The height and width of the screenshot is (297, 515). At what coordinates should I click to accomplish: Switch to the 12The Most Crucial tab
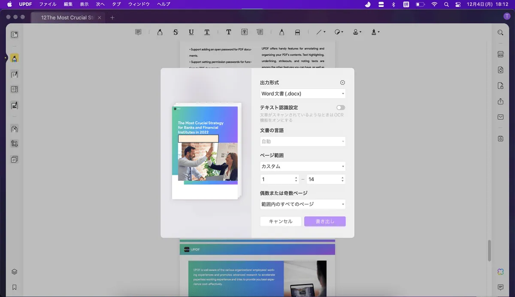(x=67, y=18)
